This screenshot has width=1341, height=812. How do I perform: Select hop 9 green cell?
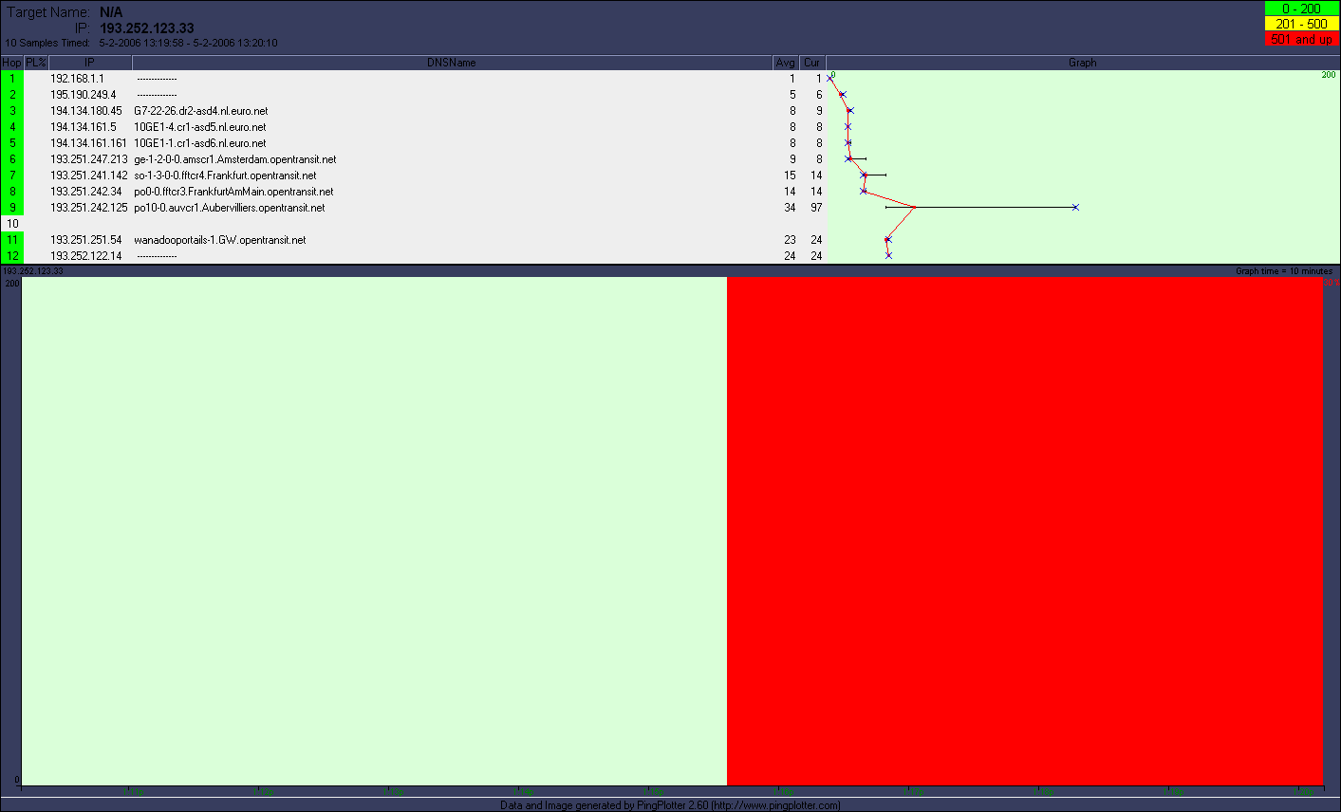coord(12,208)
